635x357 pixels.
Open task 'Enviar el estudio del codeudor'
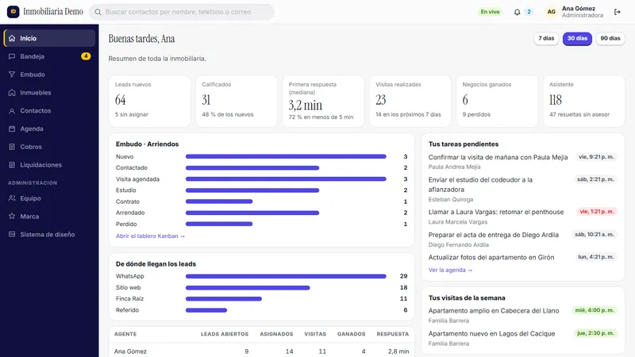click(480, 185)
